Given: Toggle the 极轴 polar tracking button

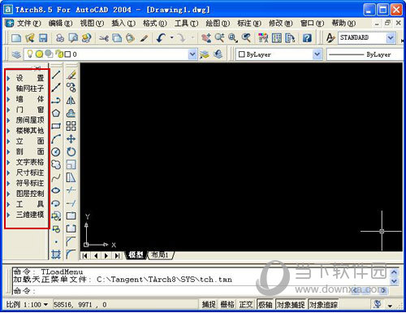Looking at the screenshot, I should (265, 305).
